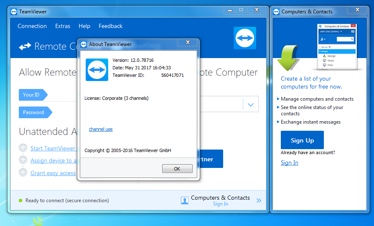Click the Password label tag
374x226 pixels.
click(35, 112)
